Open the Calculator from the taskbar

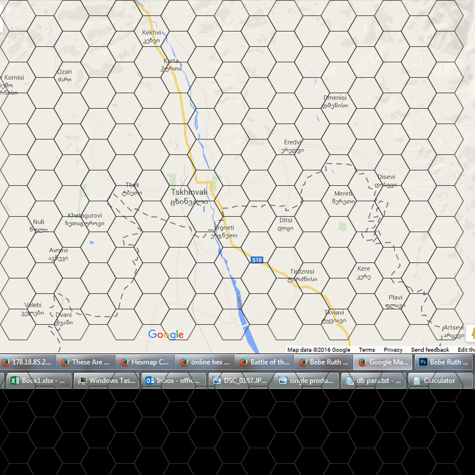[439, 381]
